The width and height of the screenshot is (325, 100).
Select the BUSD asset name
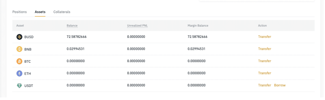click(x=29, y=37)
